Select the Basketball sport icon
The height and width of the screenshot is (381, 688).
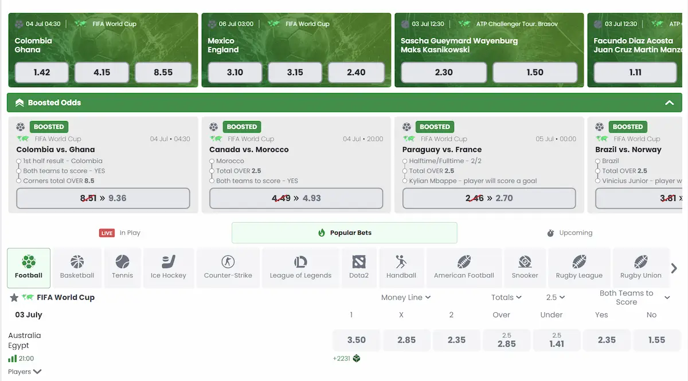[77, 267]
